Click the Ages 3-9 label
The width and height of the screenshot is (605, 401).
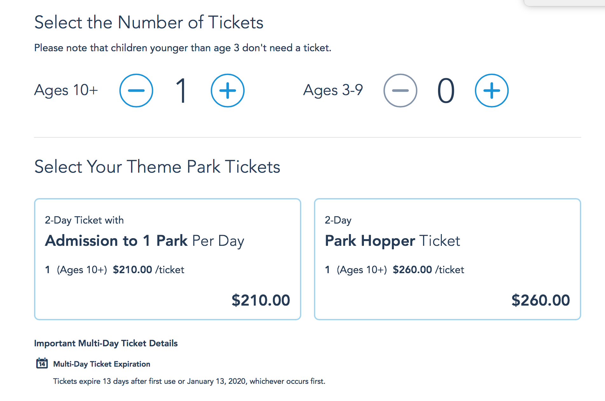333,90
